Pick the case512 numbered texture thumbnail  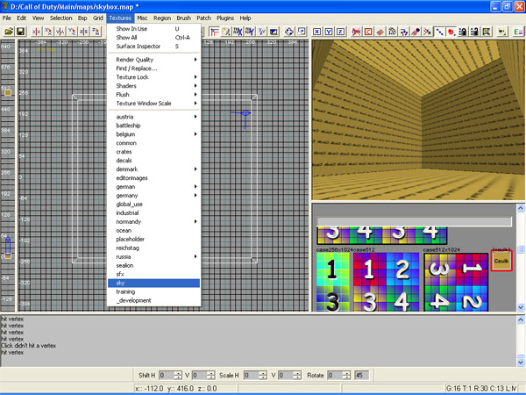pos(386,282)
